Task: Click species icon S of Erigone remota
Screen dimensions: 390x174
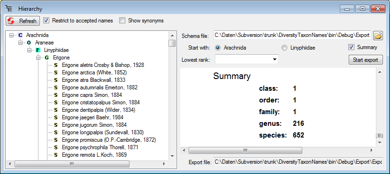Action: [x=56, y=155]
